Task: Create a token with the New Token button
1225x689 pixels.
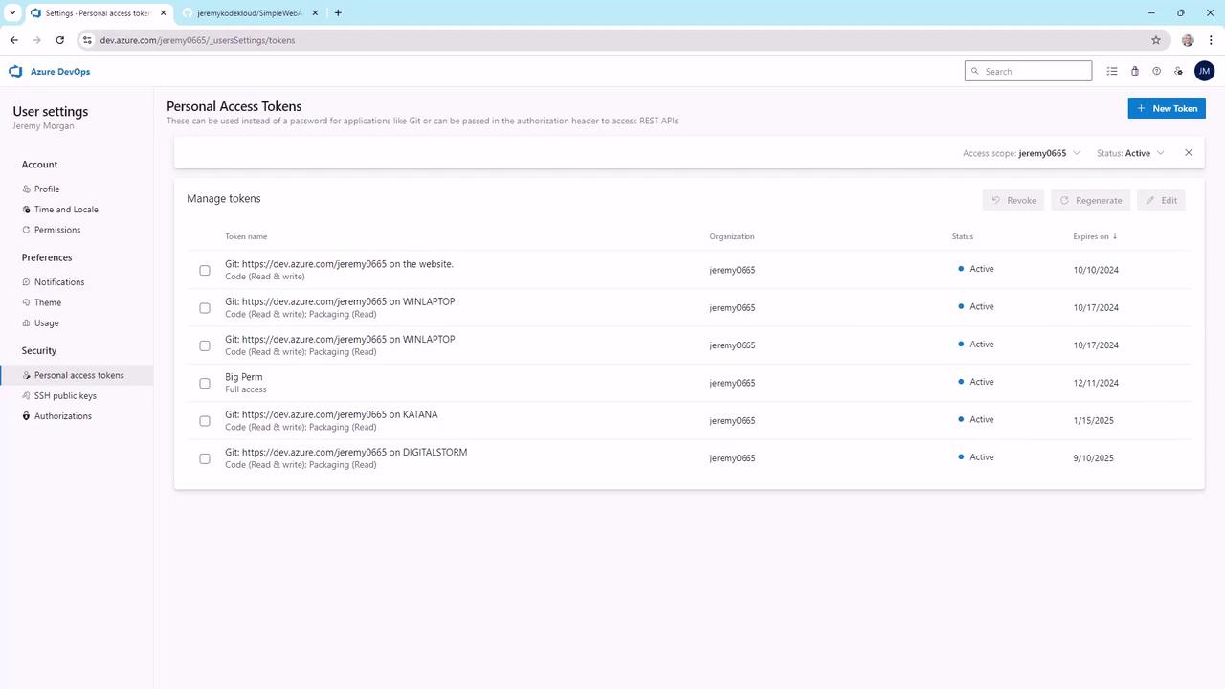Action: [x=1167, y=108]
